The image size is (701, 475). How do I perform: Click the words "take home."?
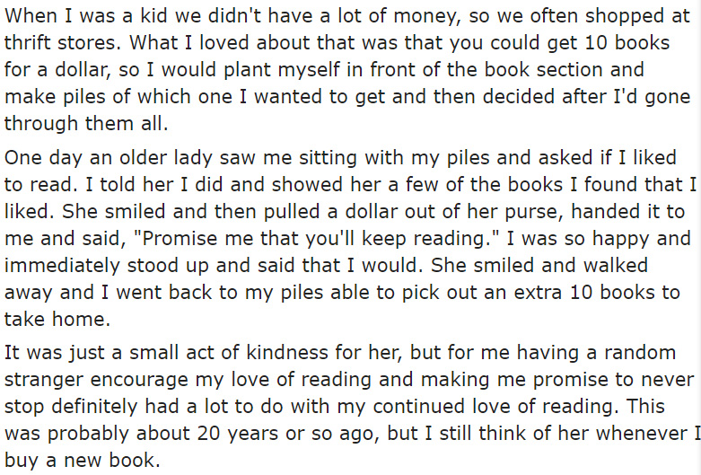tap(57, 319)
